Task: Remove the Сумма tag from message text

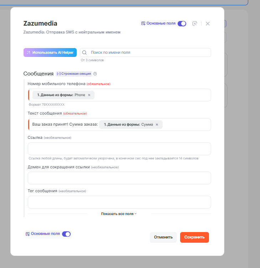Action: click(157, 125)
